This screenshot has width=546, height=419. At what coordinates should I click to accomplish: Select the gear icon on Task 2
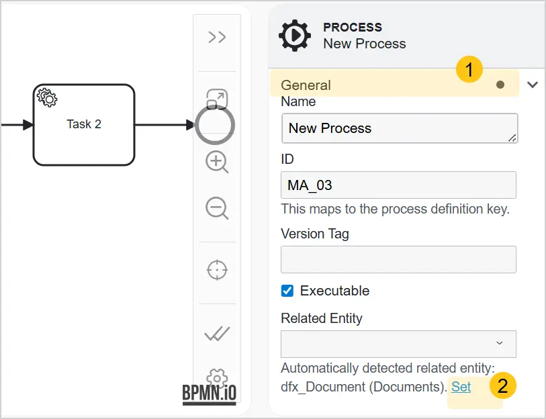tap(47, 97)
